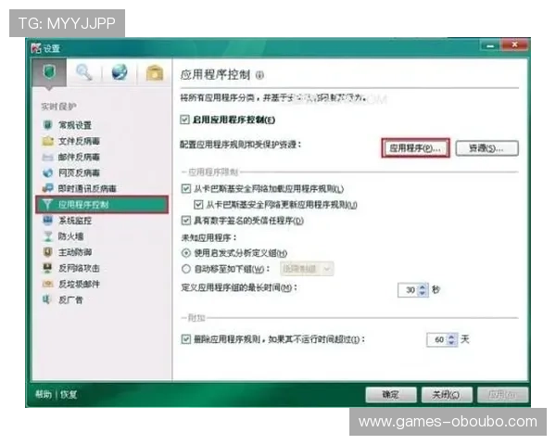
Task: Click the 主动防御 shield icon
Action: click(x=47, y=252)
